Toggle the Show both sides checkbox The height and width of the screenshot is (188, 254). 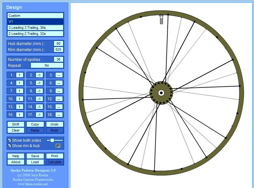pyautogui.click(x=9, y=140)
